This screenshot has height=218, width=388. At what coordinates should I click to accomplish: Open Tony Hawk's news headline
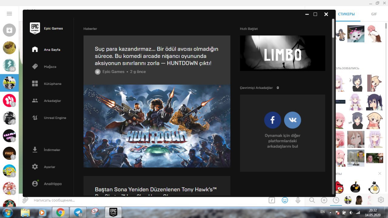(x=156, y=191)
